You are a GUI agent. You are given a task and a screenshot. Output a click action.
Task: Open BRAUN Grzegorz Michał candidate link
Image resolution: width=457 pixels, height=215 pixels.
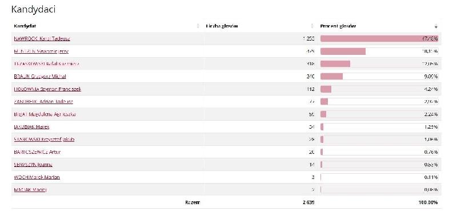pos(40,77)
